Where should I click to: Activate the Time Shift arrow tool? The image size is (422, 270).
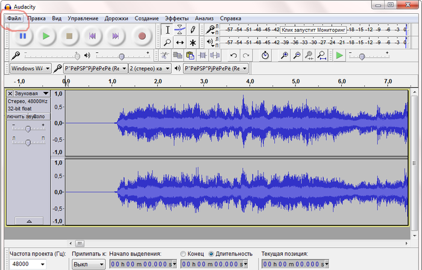[x=180, y=43]
